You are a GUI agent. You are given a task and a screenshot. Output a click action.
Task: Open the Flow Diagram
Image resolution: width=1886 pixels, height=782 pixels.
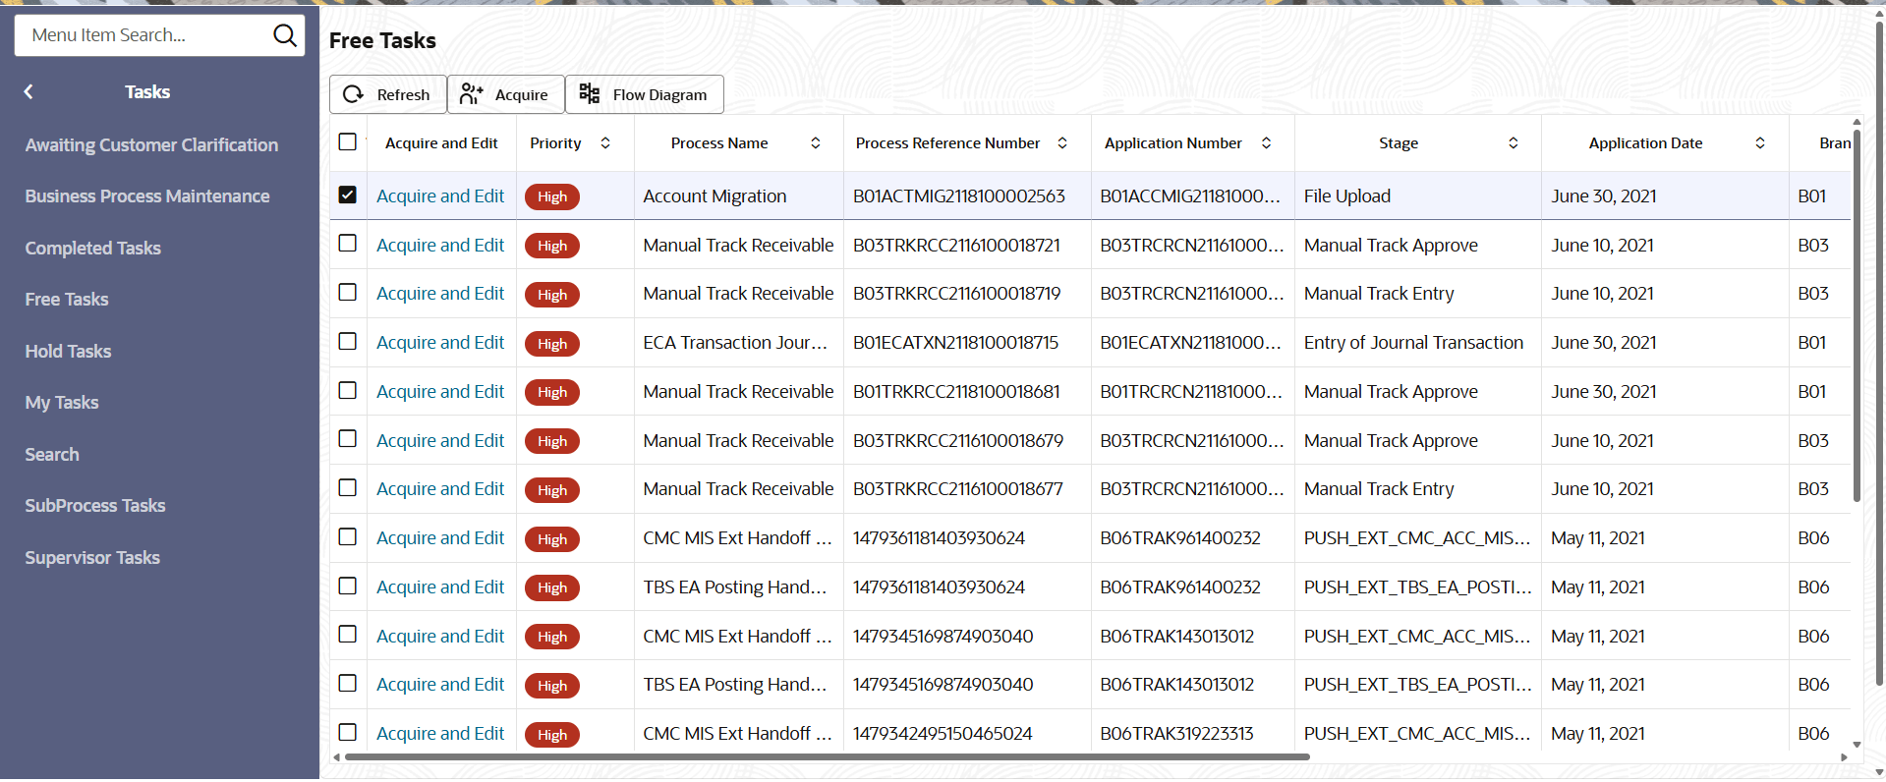click(x=645, y=94)
